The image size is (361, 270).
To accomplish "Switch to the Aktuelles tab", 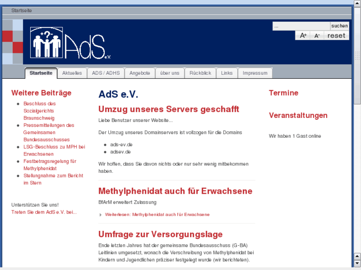I will click(72, 73).
